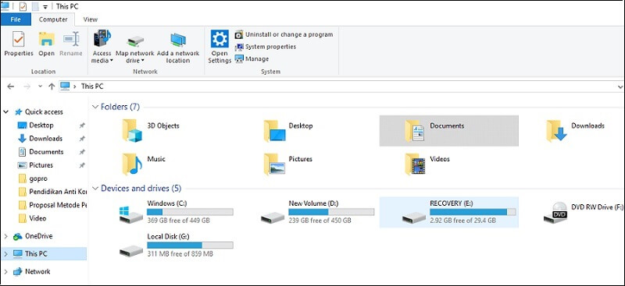Click the Forward navigation arrow
625x286 pixels.
(27, 87)
